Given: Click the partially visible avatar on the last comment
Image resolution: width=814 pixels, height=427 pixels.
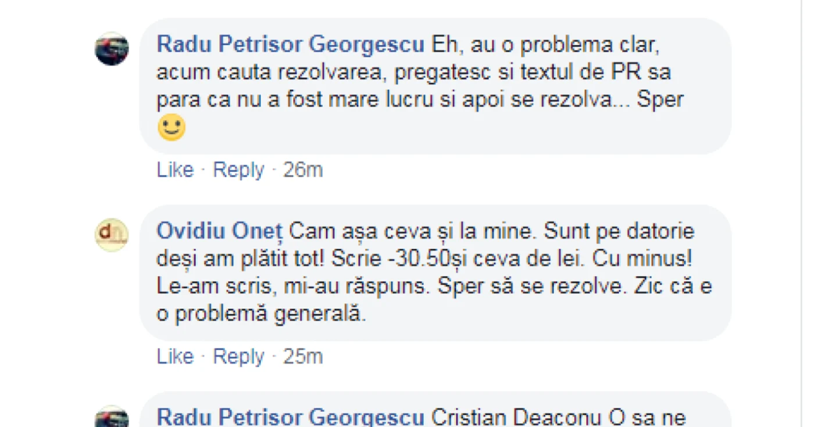Looking at the screenshot, I should click(x=112, y=417).
